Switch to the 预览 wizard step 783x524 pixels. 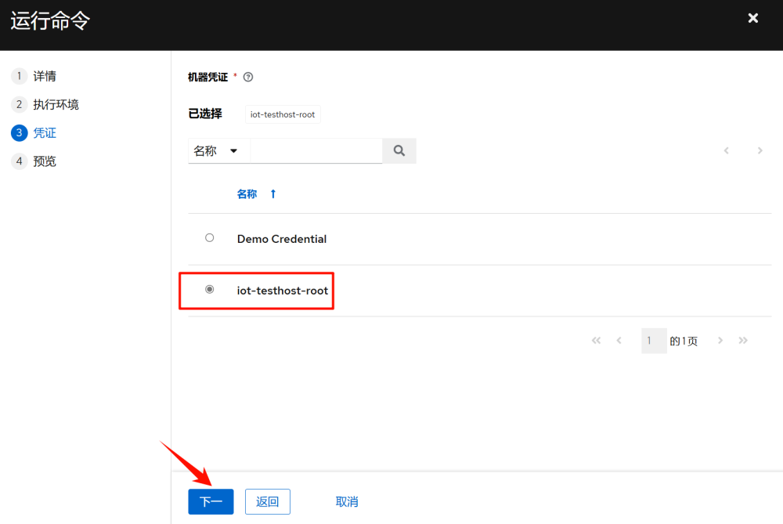click(45, 161)
